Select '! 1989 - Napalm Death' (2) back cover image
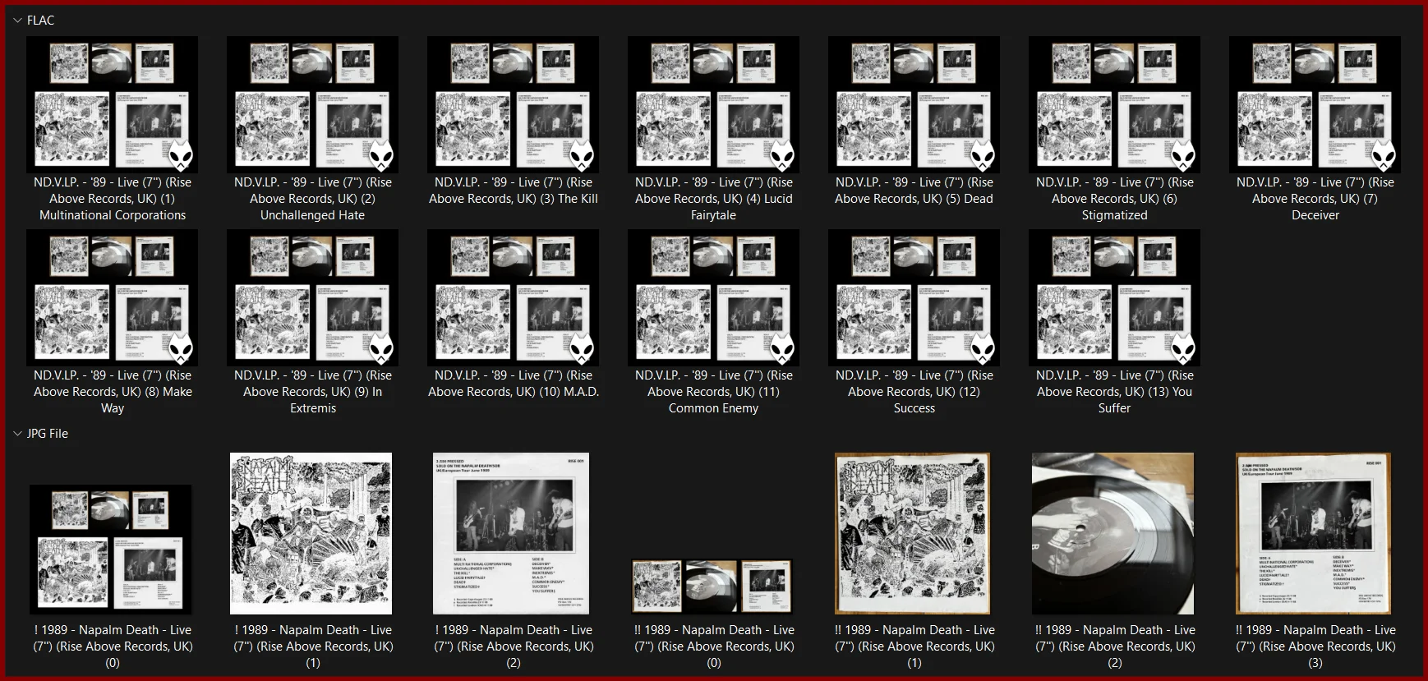Image resolution: width=1428 pixels, height=681 pixels. (x=512, y=534)
